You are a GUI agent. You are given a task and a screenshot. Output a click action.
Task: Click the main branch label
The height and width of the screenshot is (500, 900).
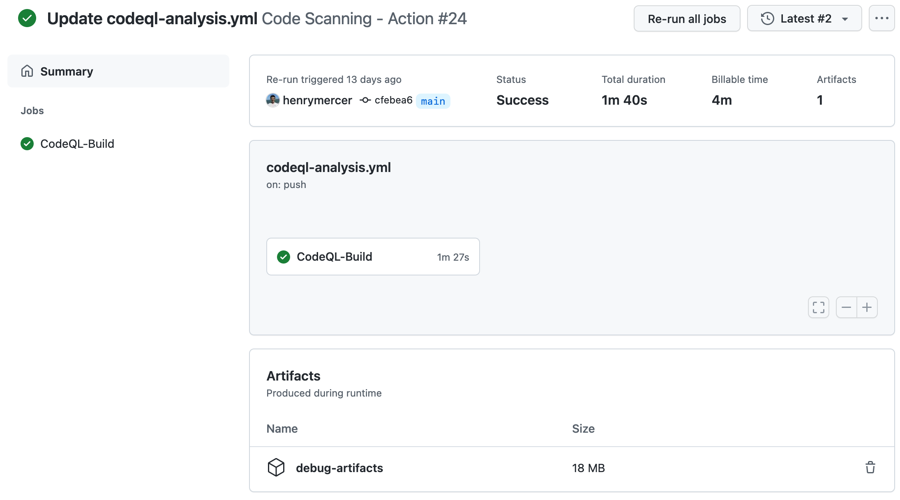point(433,101)
